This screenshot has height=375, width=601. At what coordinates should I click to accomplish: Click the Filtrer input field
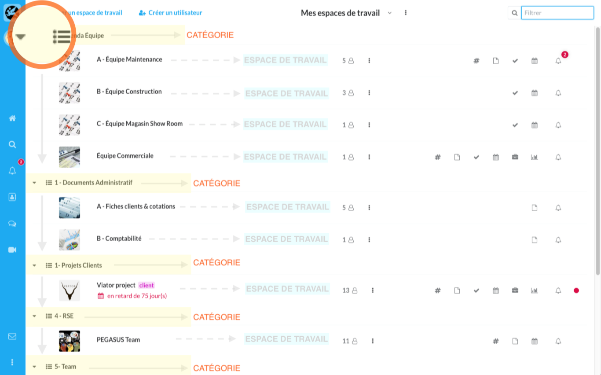[557, 13]
